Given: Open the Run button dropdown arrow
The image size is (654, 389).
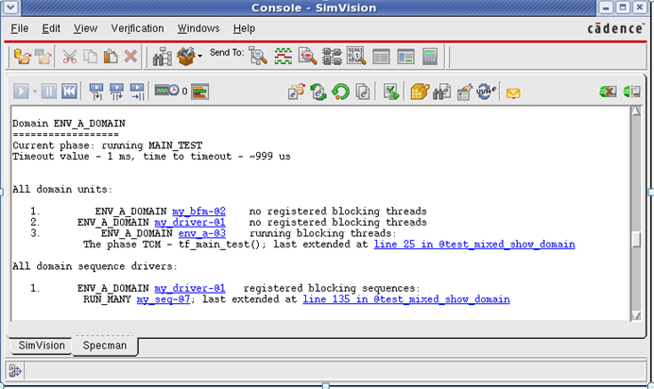Looking at the screenshot, I should 35,92.
